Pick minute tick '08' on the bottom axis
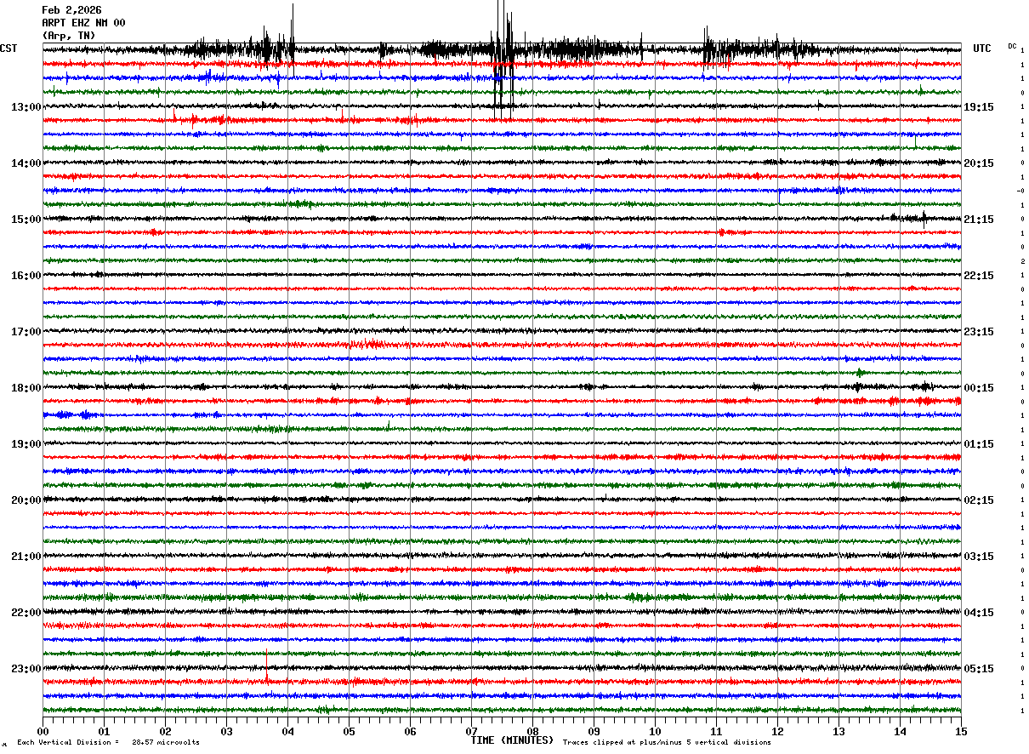The image size is (1029, 754). pos(532,731)
